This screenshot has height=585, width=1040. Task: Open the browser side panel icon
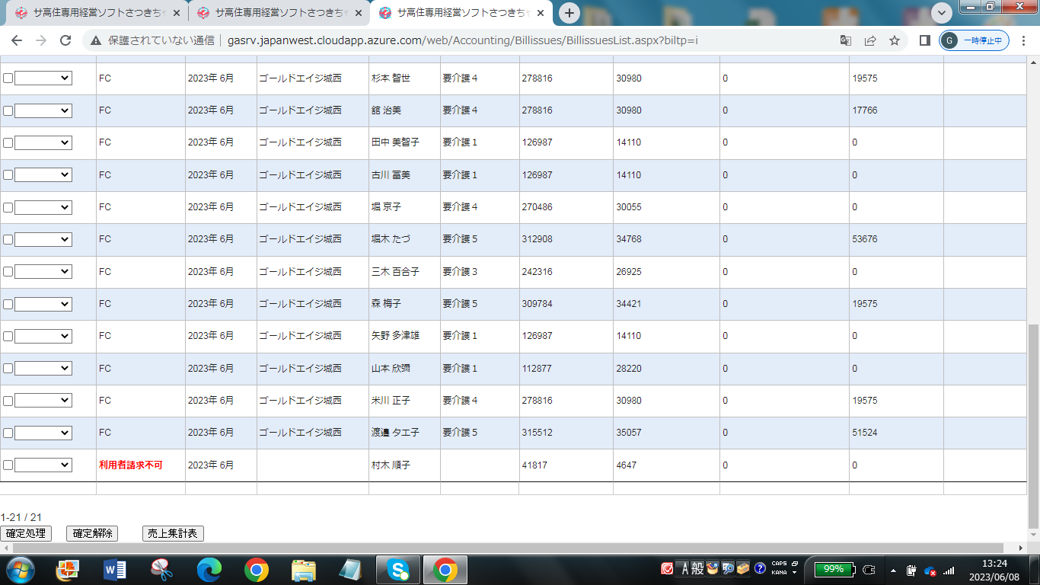pyautogui.click(x=924, y=40)
